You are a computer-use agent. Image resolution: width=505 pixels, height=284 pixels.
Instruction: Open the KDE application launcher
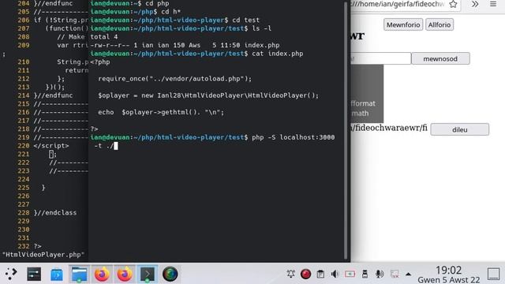pos(11,274)
